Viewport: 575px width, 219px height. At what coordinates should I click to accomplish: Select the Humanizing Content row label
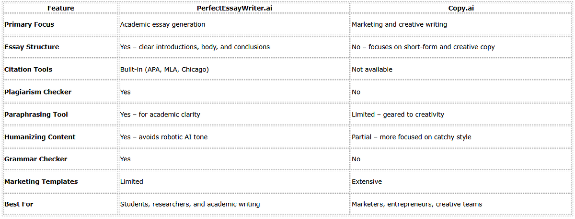40,137
